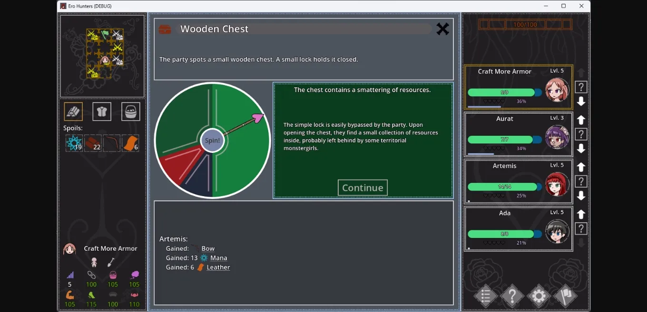Click the flag retreat diamond icon
The image size is (647, 312).
click(x=566, y=297)
